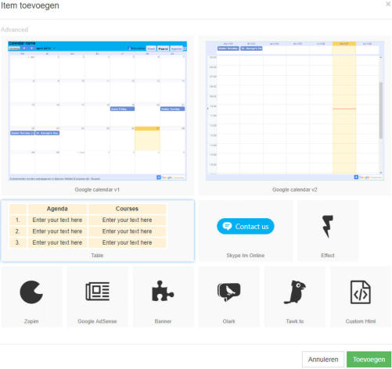
Task: Select the Skype Contact us widget
Action: click(246, 226)
